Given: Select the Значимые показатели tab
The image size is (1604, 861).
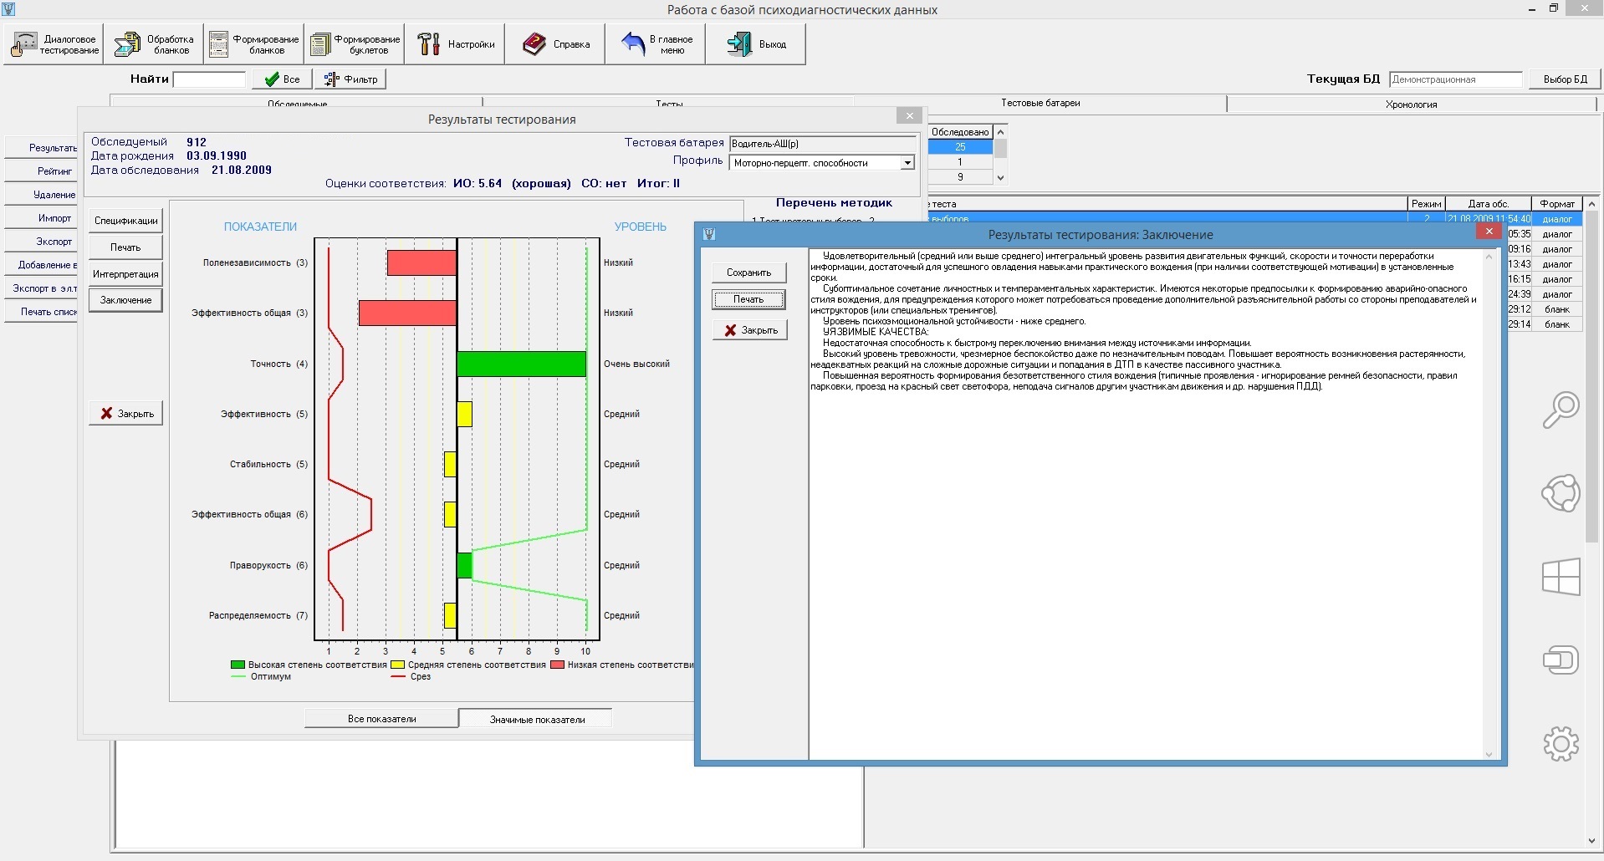Looking at the screenshot, I should click(536, 719).
